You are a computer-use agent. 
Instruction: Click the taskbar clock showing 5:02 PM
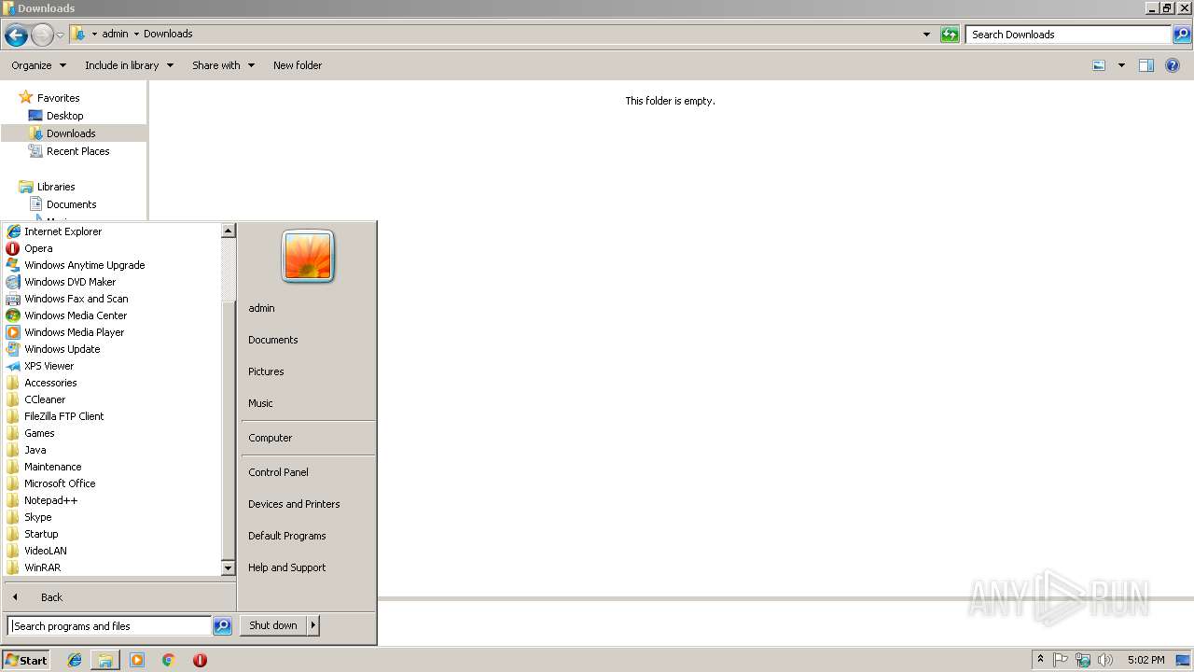pos(1145,660)
